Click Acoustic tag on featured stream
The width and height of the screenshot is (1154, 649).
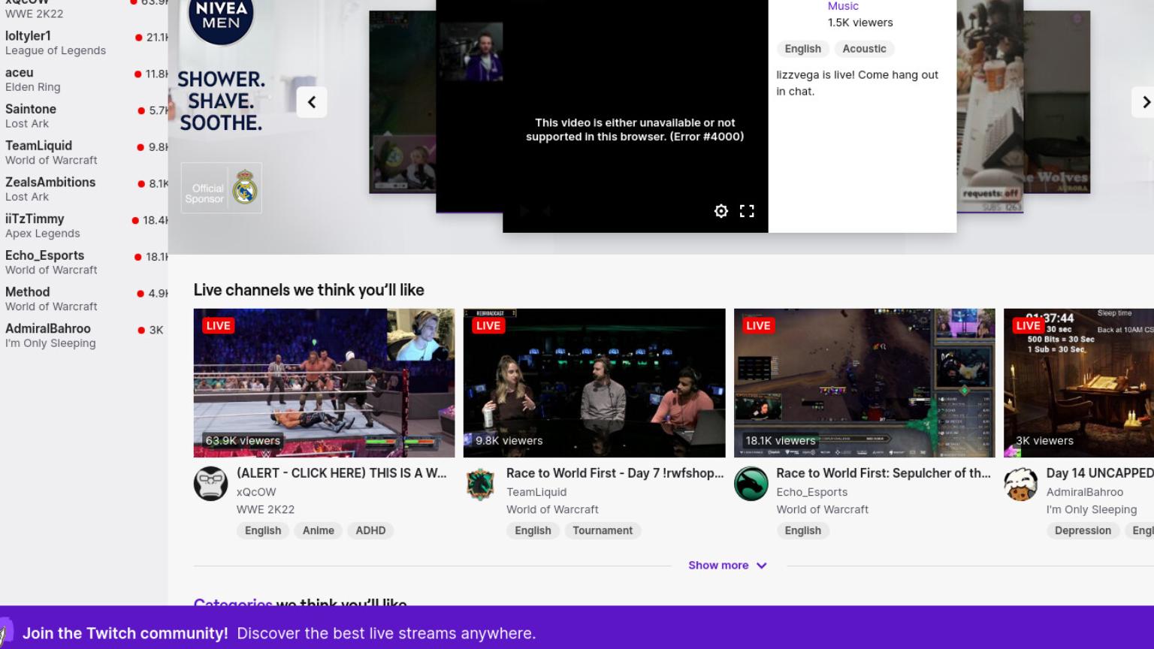click(864, 49)
